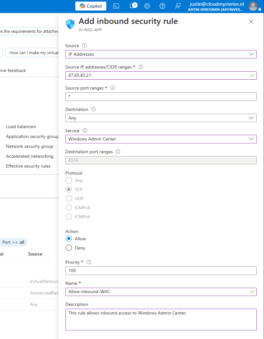Select the ICMPv6 protocol radio button
Viewport: 264px width, 339px height.
click(x=69, y=217)
